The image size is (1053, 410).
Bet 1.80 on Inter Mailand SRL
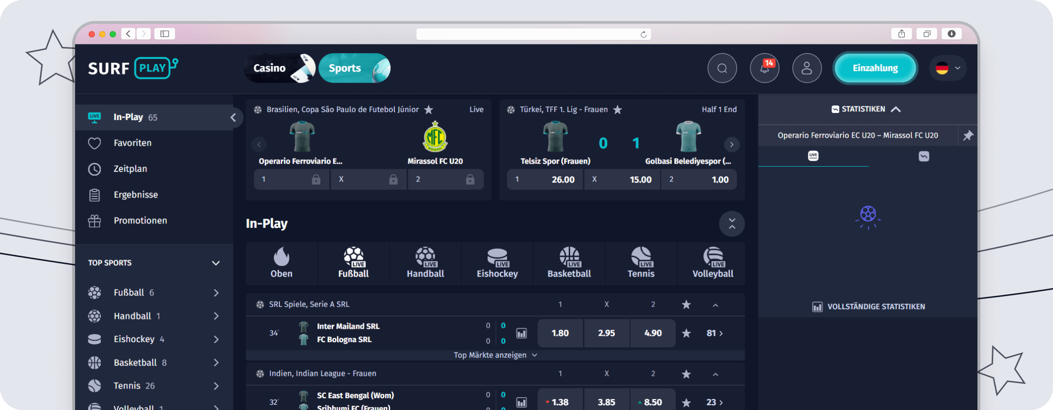coord(560,333)
